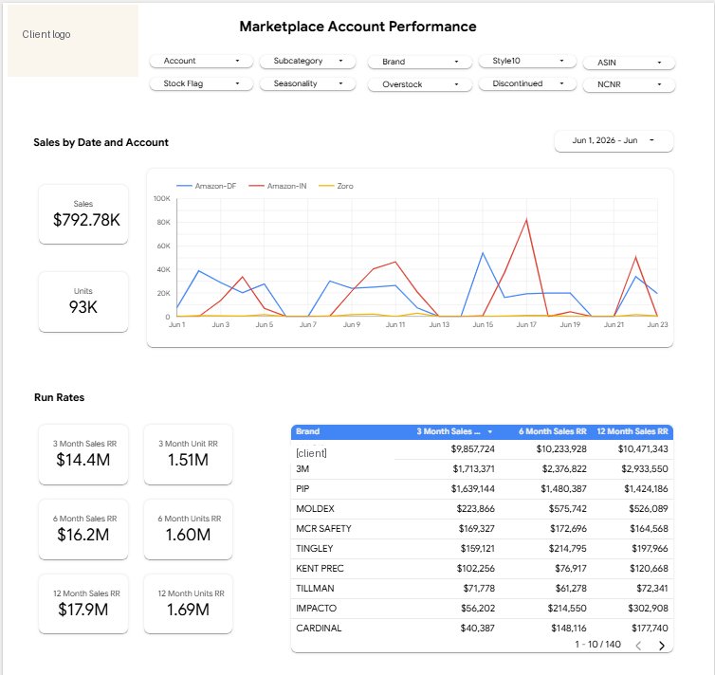Select the 12 Month Units RR 1.69M card
The image size is (715, 675).
tap(188, 604)
